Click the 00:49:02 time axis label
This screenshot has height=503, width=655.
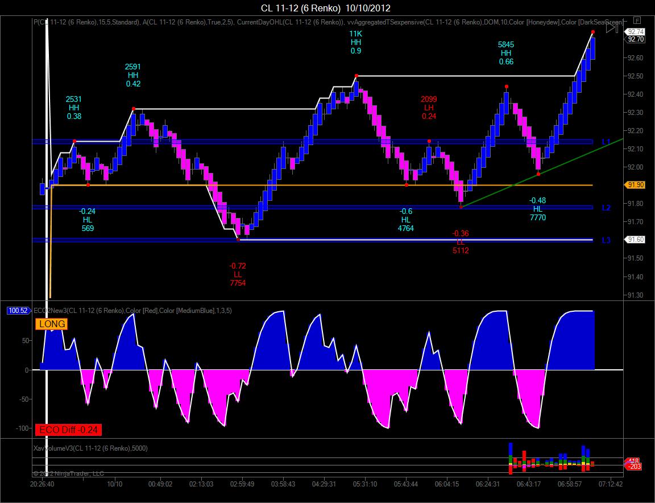pyautogui.click(x=160, y=484)
